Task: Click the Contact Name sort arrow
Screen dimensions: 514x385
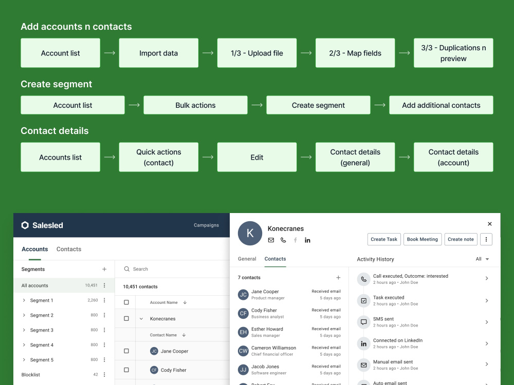Action: (x=184, y=335)
